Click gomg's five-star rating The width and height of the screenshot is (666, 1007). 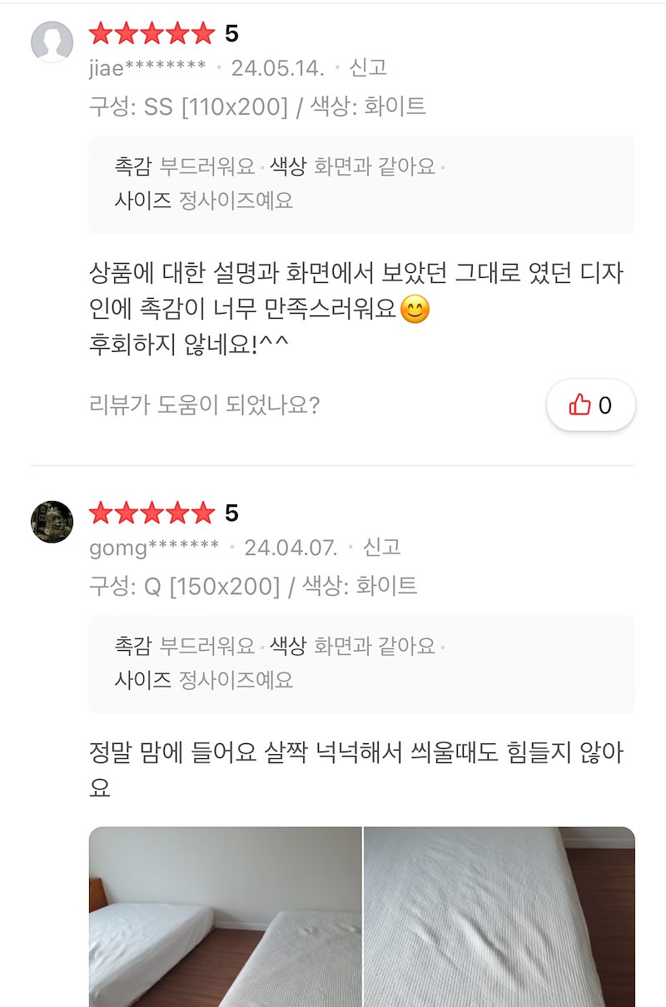[152, 513]
